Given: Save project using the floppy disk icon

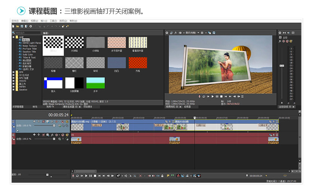Looking at the screenshot, I should pyautogui.click(x=22, y=26).
